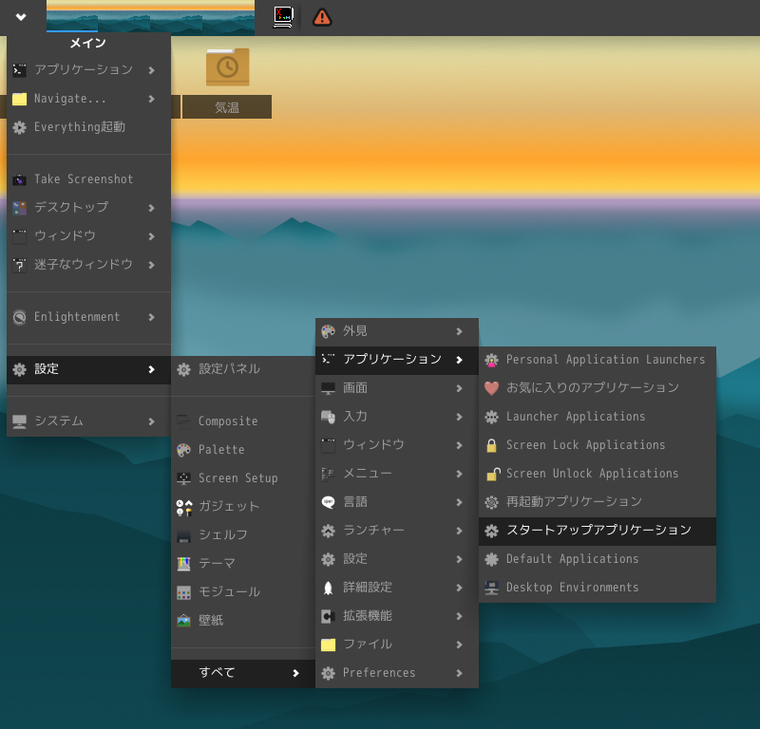Click the Screen Setup monitor icon
Screen dimensions: 760x729
coord(183,478)
